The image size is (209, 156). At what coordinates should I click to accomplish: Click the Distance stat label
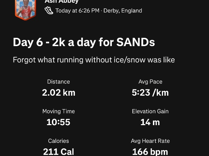pyautogui.click(x=59, y=82)
